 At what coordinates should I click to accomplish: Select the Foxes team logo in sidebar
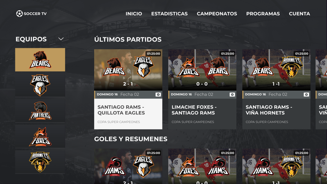click(40, 136)
